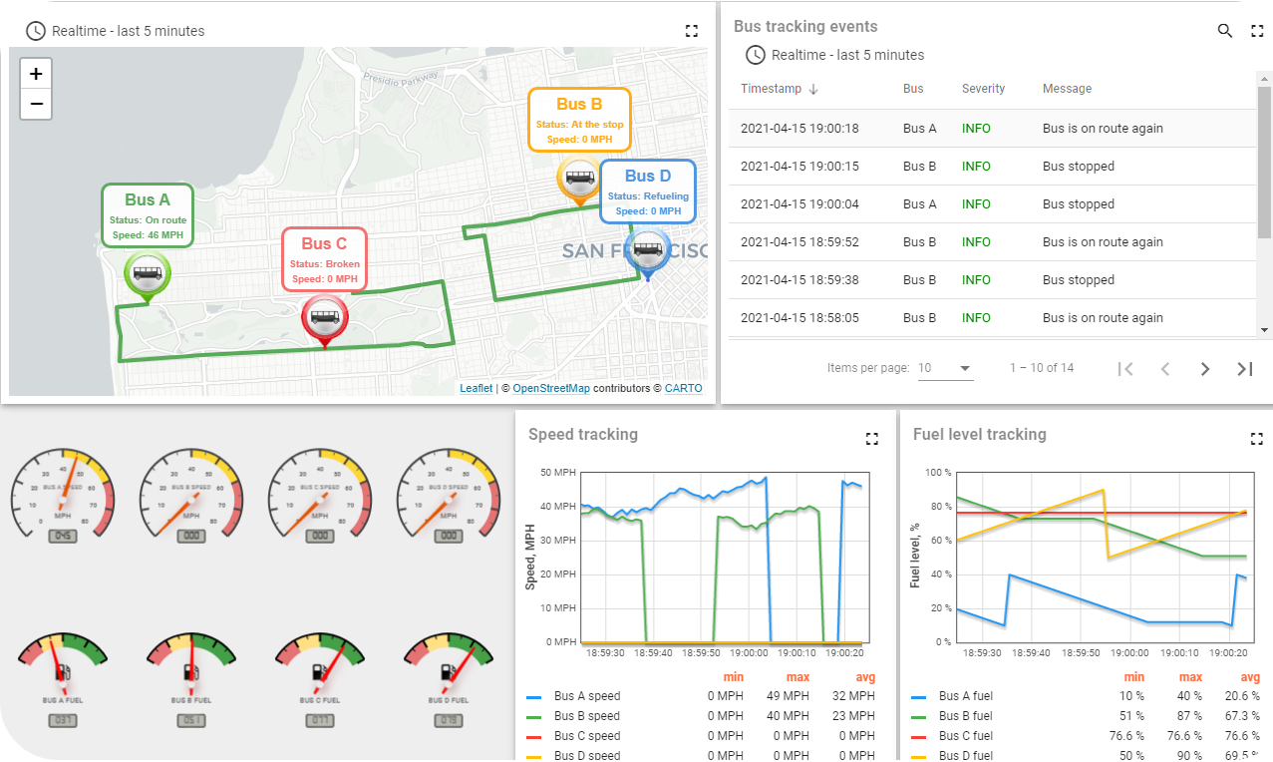Select the 18:59:38 Bus B stopped row
This screenshot has height=762, width=1273.
click(993, 280)
